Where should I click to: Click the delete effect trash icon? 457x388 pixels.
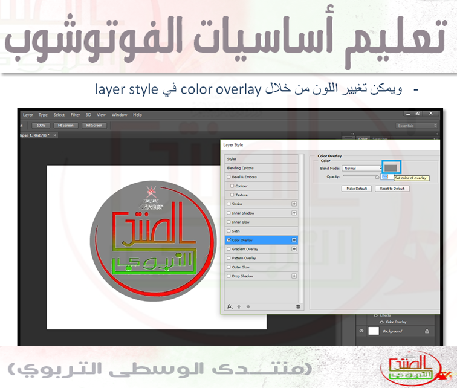[298, 306]
